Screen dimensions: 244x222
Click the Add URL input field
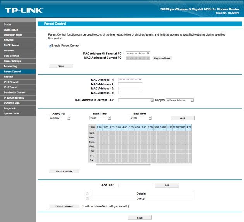pyautogui.click(x=135, y=185)
